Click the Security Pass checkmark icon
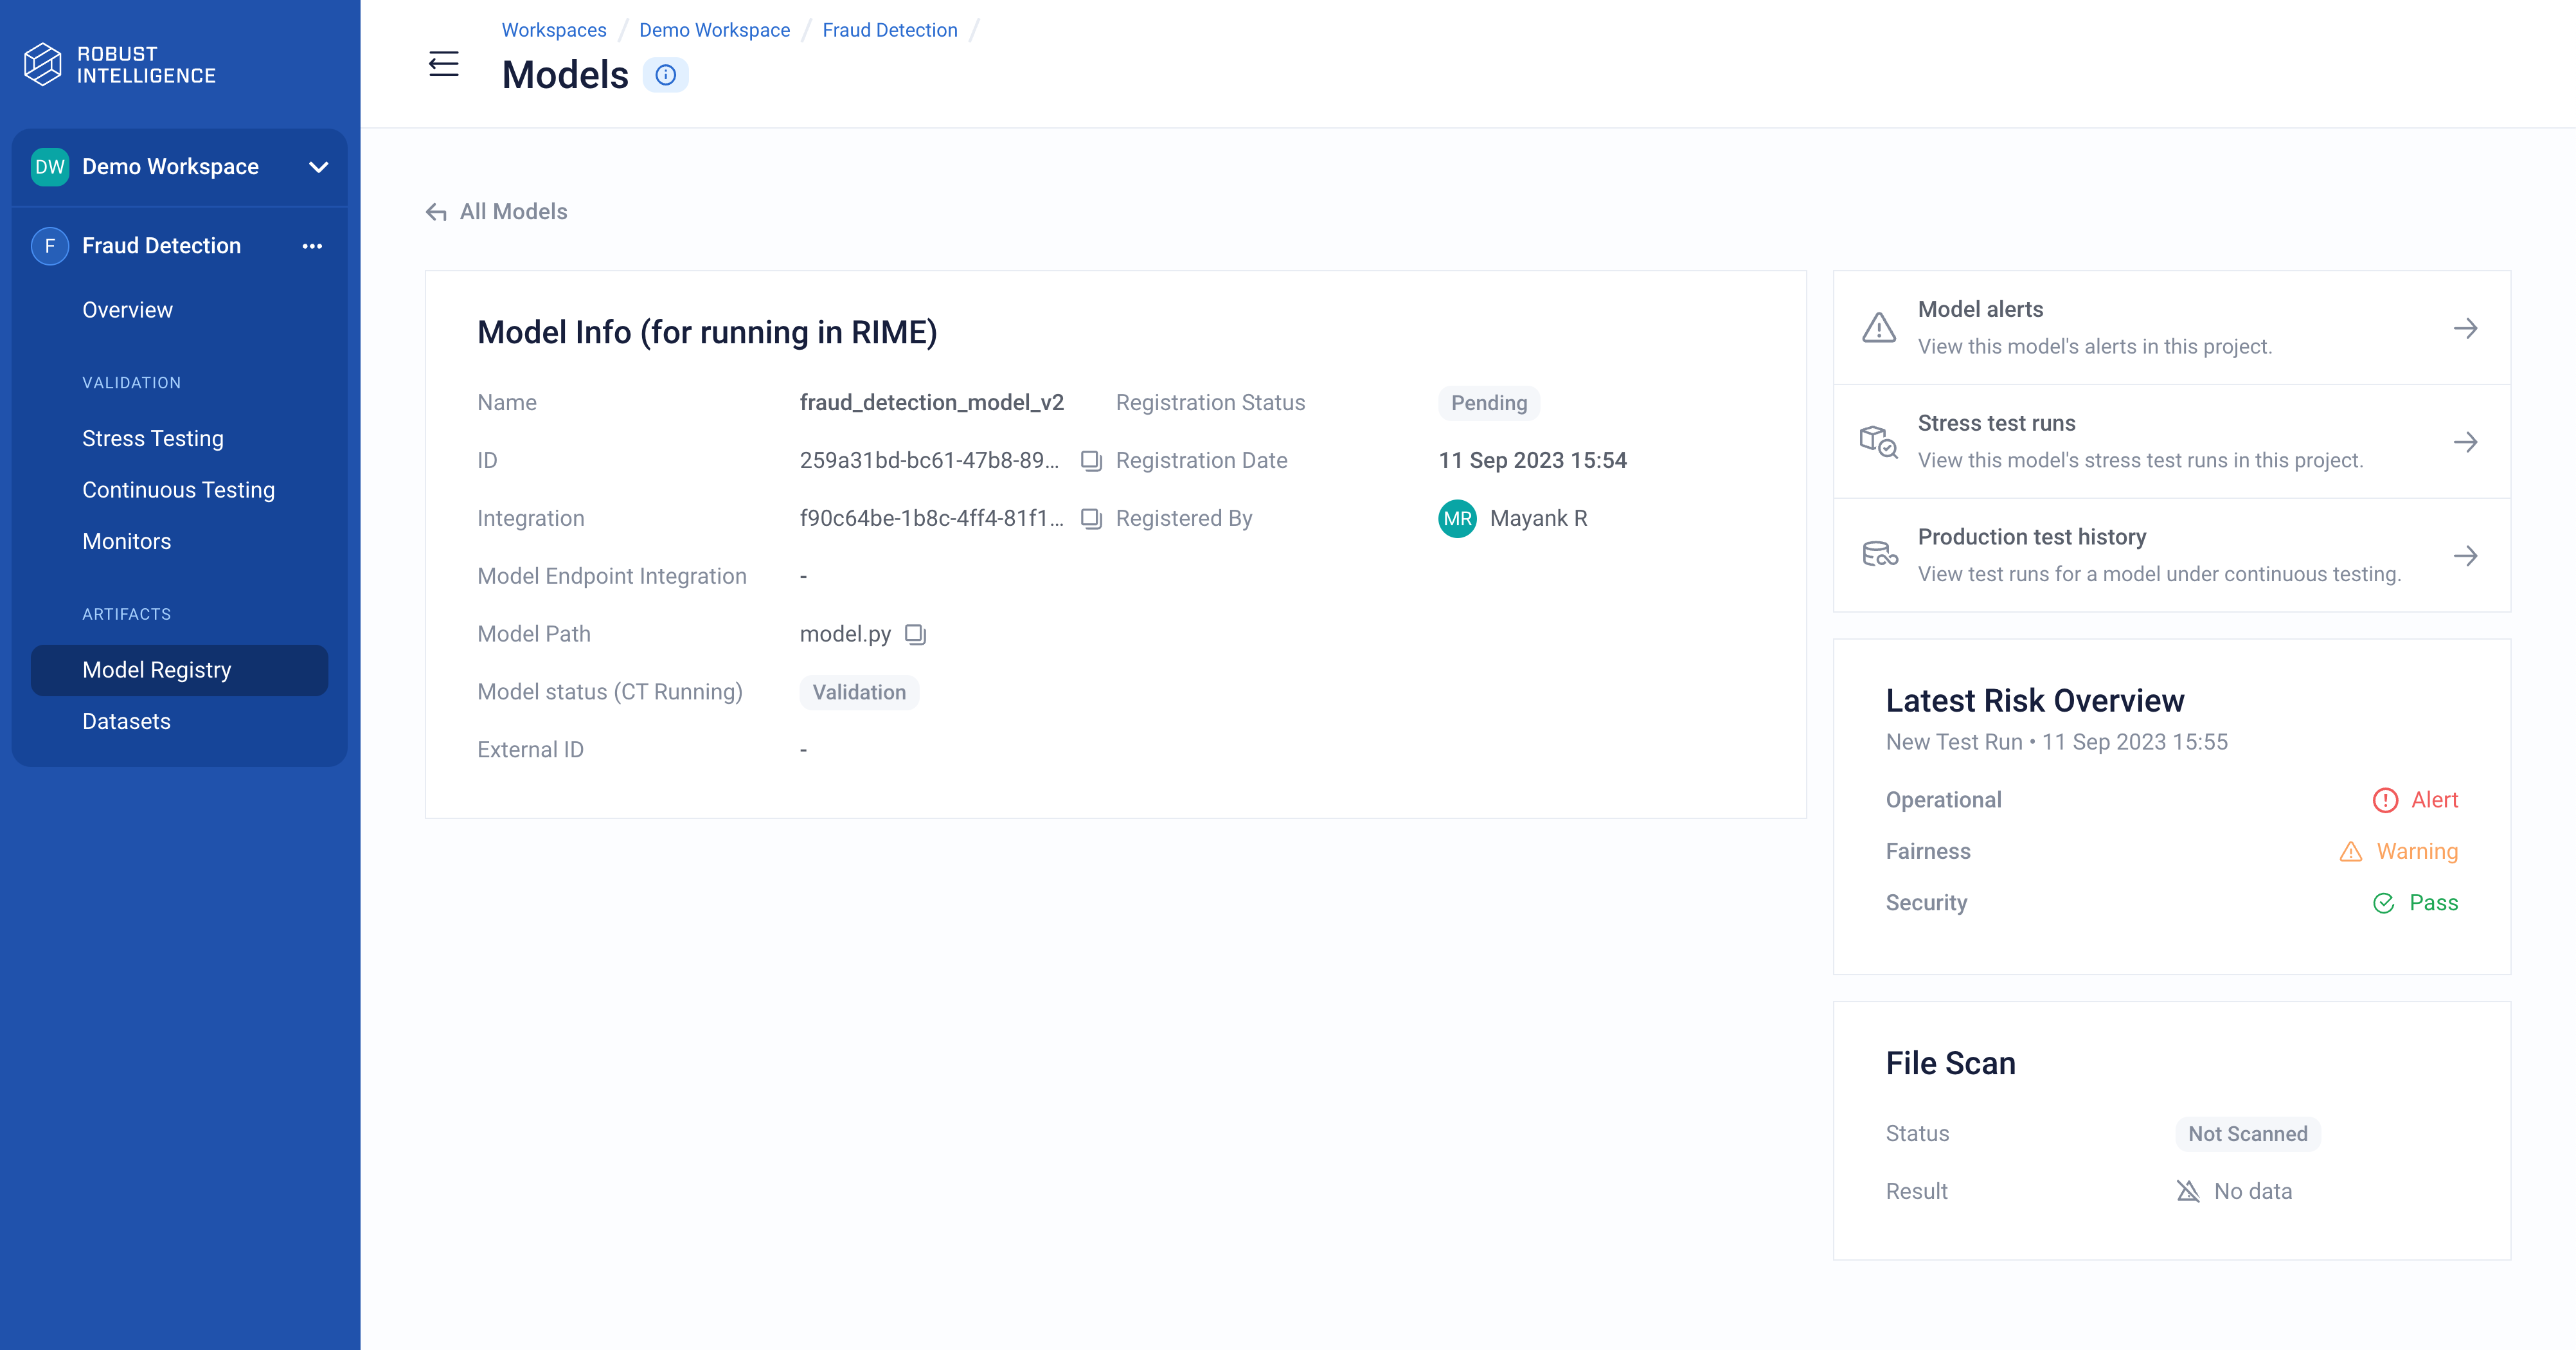This screenshot has width=2576, height=1350. coord(2384,903)
